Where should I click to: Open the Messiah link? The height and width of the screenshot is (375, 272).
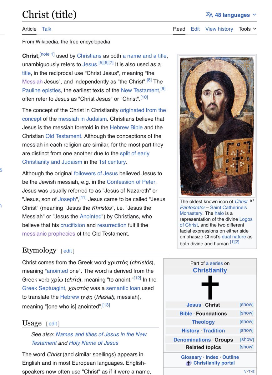[x=32, y=82]
